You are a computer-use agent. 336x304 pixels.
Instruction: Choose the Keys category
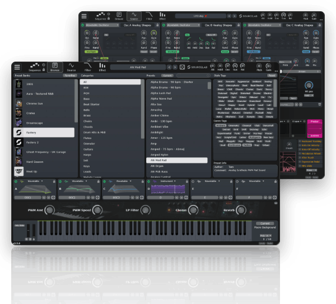tap(110, 166)
